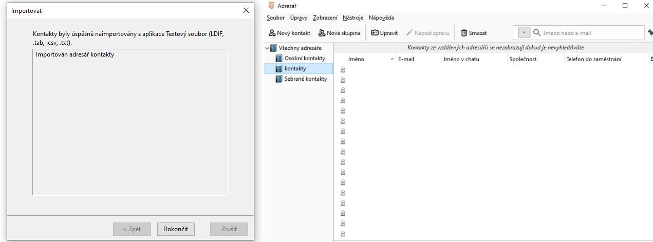Select the Osobní kontakty address book icon
Screen dimensions: 653x242
(279, 58)
